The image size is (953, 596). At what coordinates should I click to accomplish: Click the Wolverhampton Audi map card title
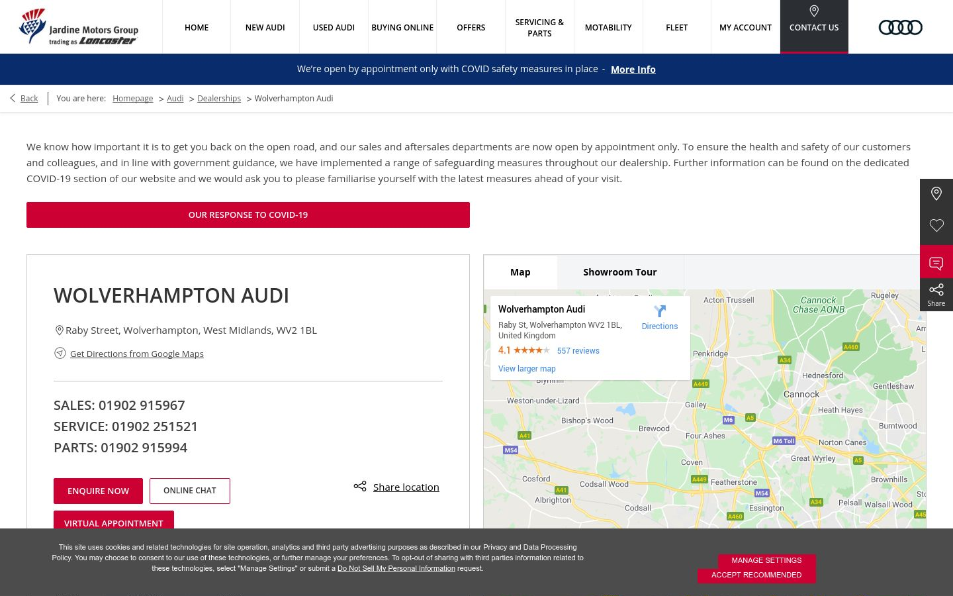click(541, 309)
